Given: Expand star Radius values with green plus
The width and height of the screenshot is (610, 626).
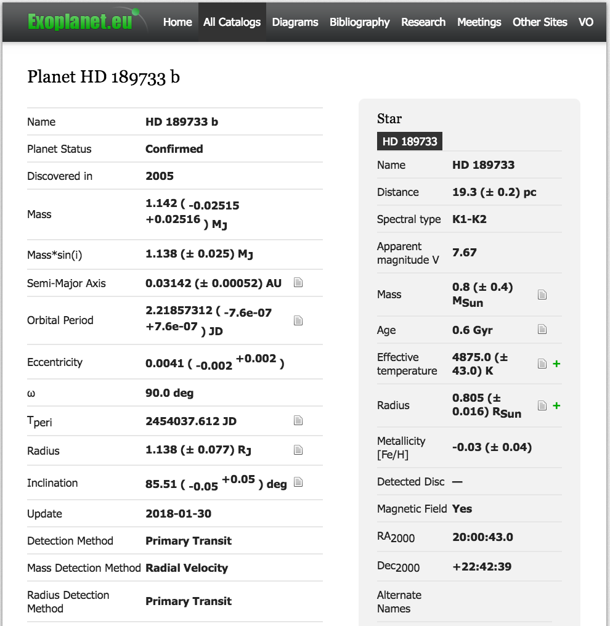Looking at the screenshot, I should point(556,405).
